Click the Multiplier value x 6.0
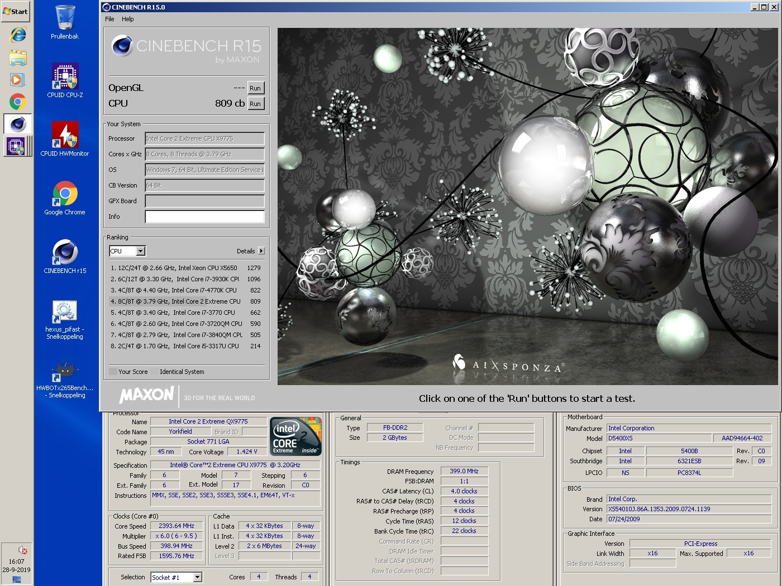This screenshot has height=586, width=782. click(x=177, y=536)
